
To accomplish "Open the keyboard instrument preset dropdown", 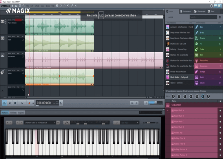I will coord(40,123).
